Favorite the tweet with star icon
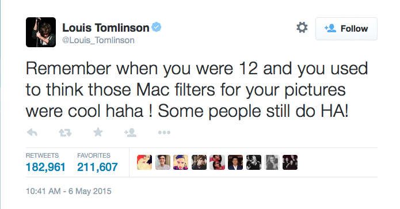This screenshot has width=400, height=209. [98, 132]
